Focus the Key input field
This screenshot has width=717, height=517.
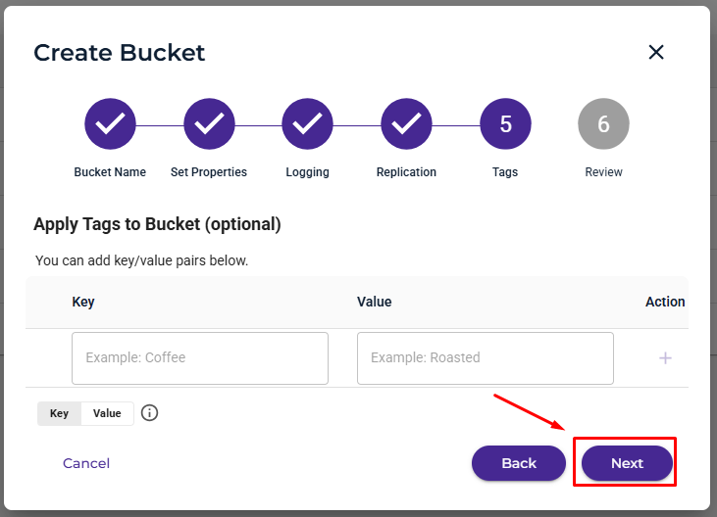click(x=200, y=358)
